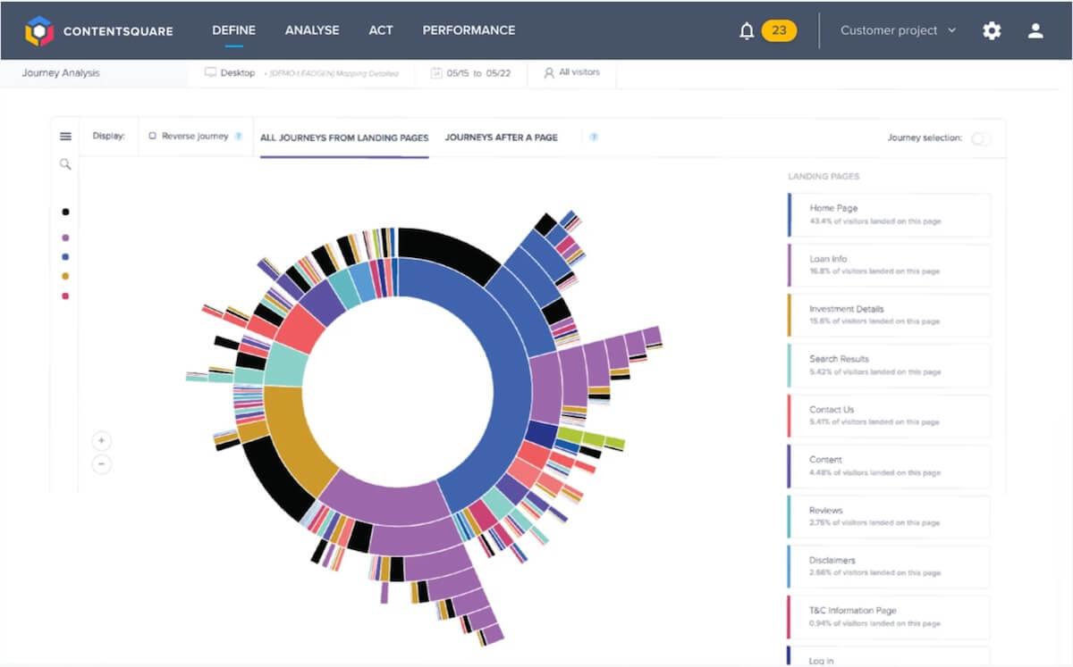Viewport: 1073px width, 667px height.
Task: Click the black color swatch in the left legend
Action: (65, 213)
